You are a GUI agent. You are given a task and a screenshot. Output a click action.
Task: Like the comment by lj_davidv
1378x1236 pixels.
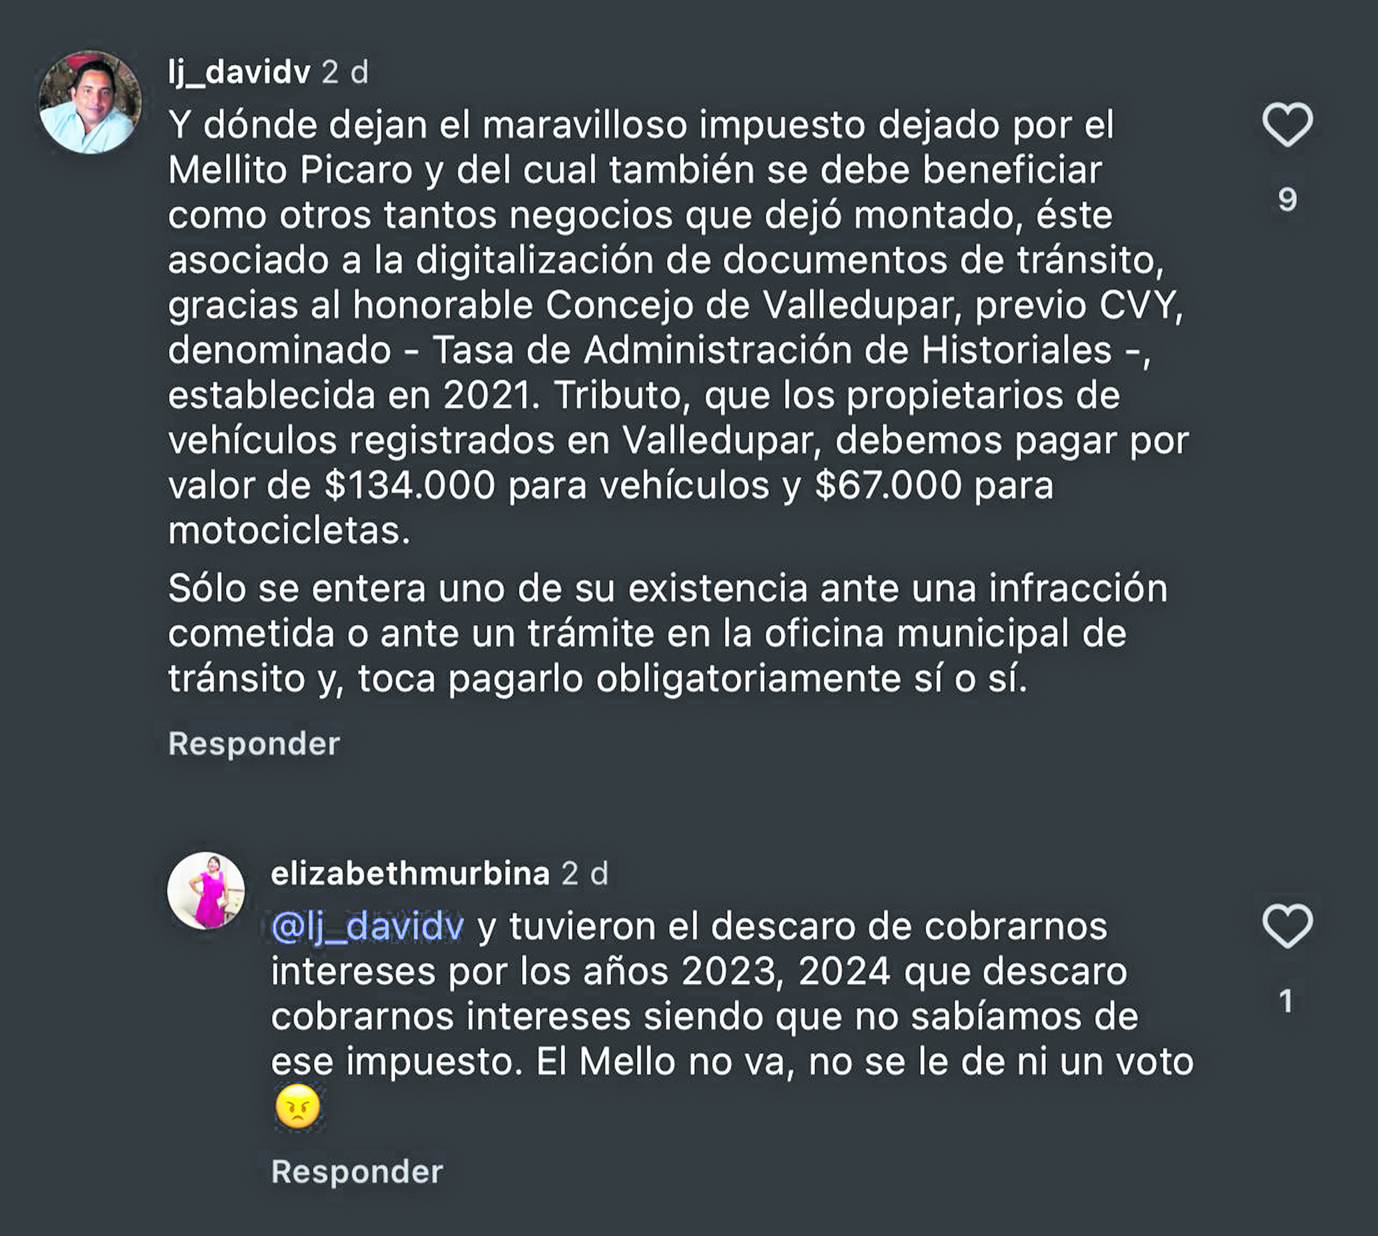pyautogui.click(x=1287, y=125)
